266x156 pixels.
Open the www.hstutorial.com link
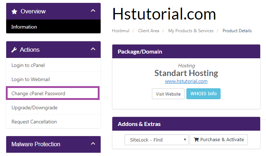(x=186, y=81)
